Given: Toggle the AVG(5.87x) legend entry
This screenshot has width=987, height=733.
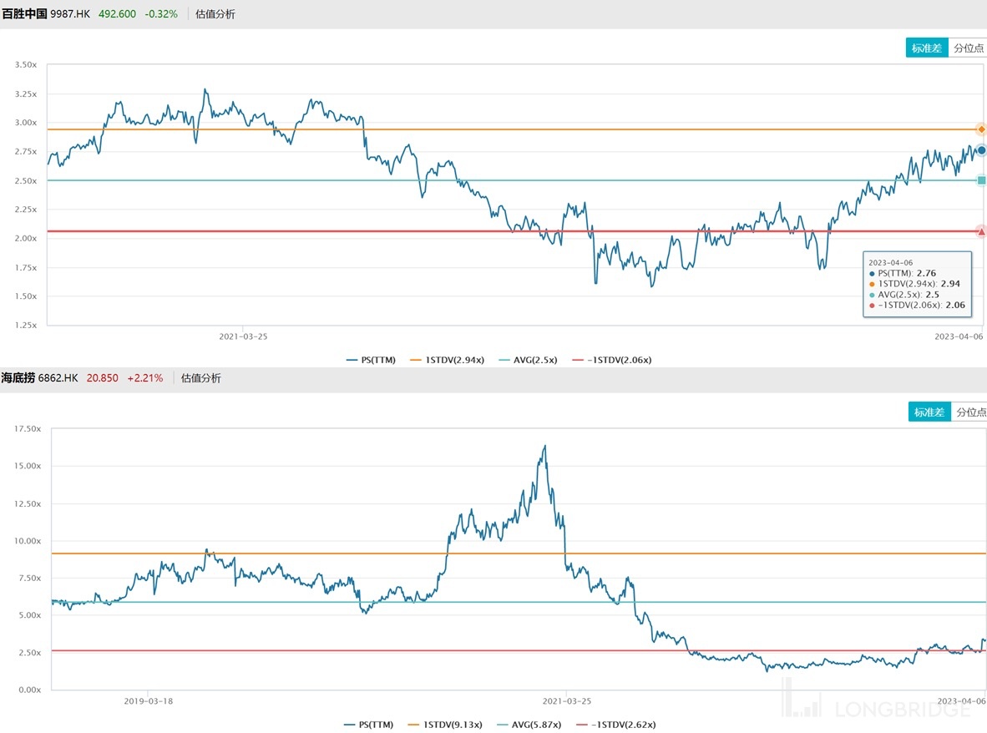Looking at the screenshot, I should (x=529, y=725).
